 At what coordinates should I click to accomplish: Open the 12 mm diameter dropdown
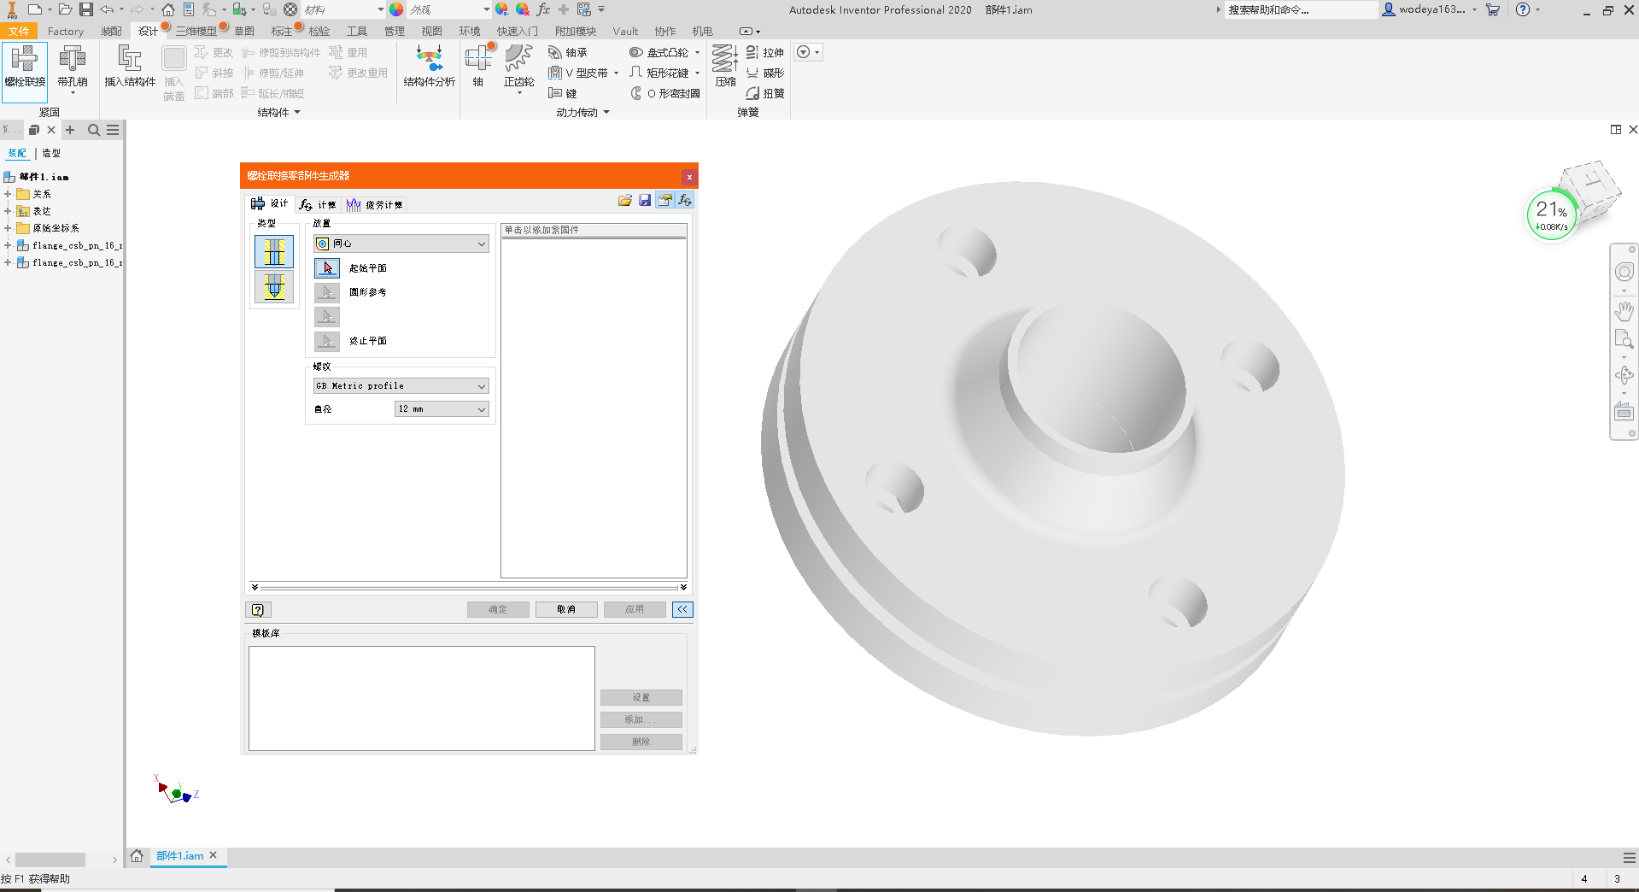[442, 409]
